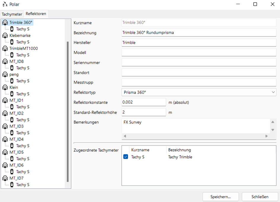Click the MT_ID3 reflector icon
280x202 pixels.
coord(5,126)
